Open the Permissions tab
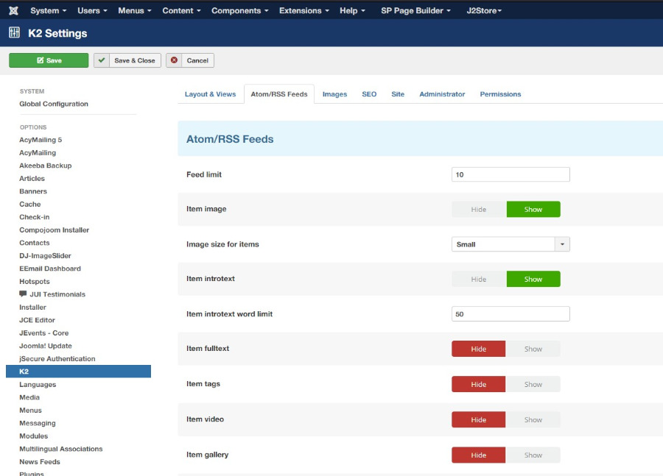This screenshot has width=663, height=476. [500, 94]
